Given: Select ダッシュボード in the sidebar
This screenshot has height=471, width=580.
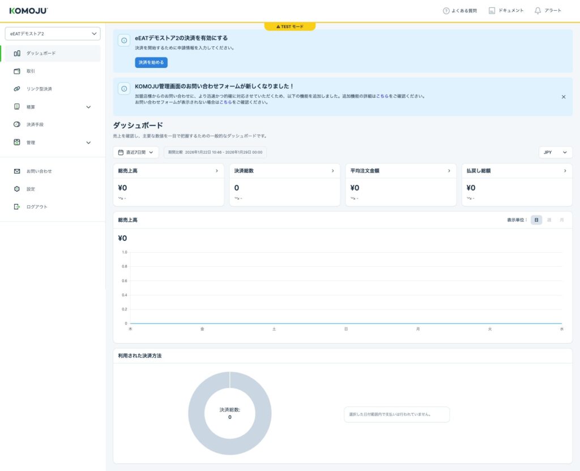Looking at the screenshot, I should (x=41, y=53).
